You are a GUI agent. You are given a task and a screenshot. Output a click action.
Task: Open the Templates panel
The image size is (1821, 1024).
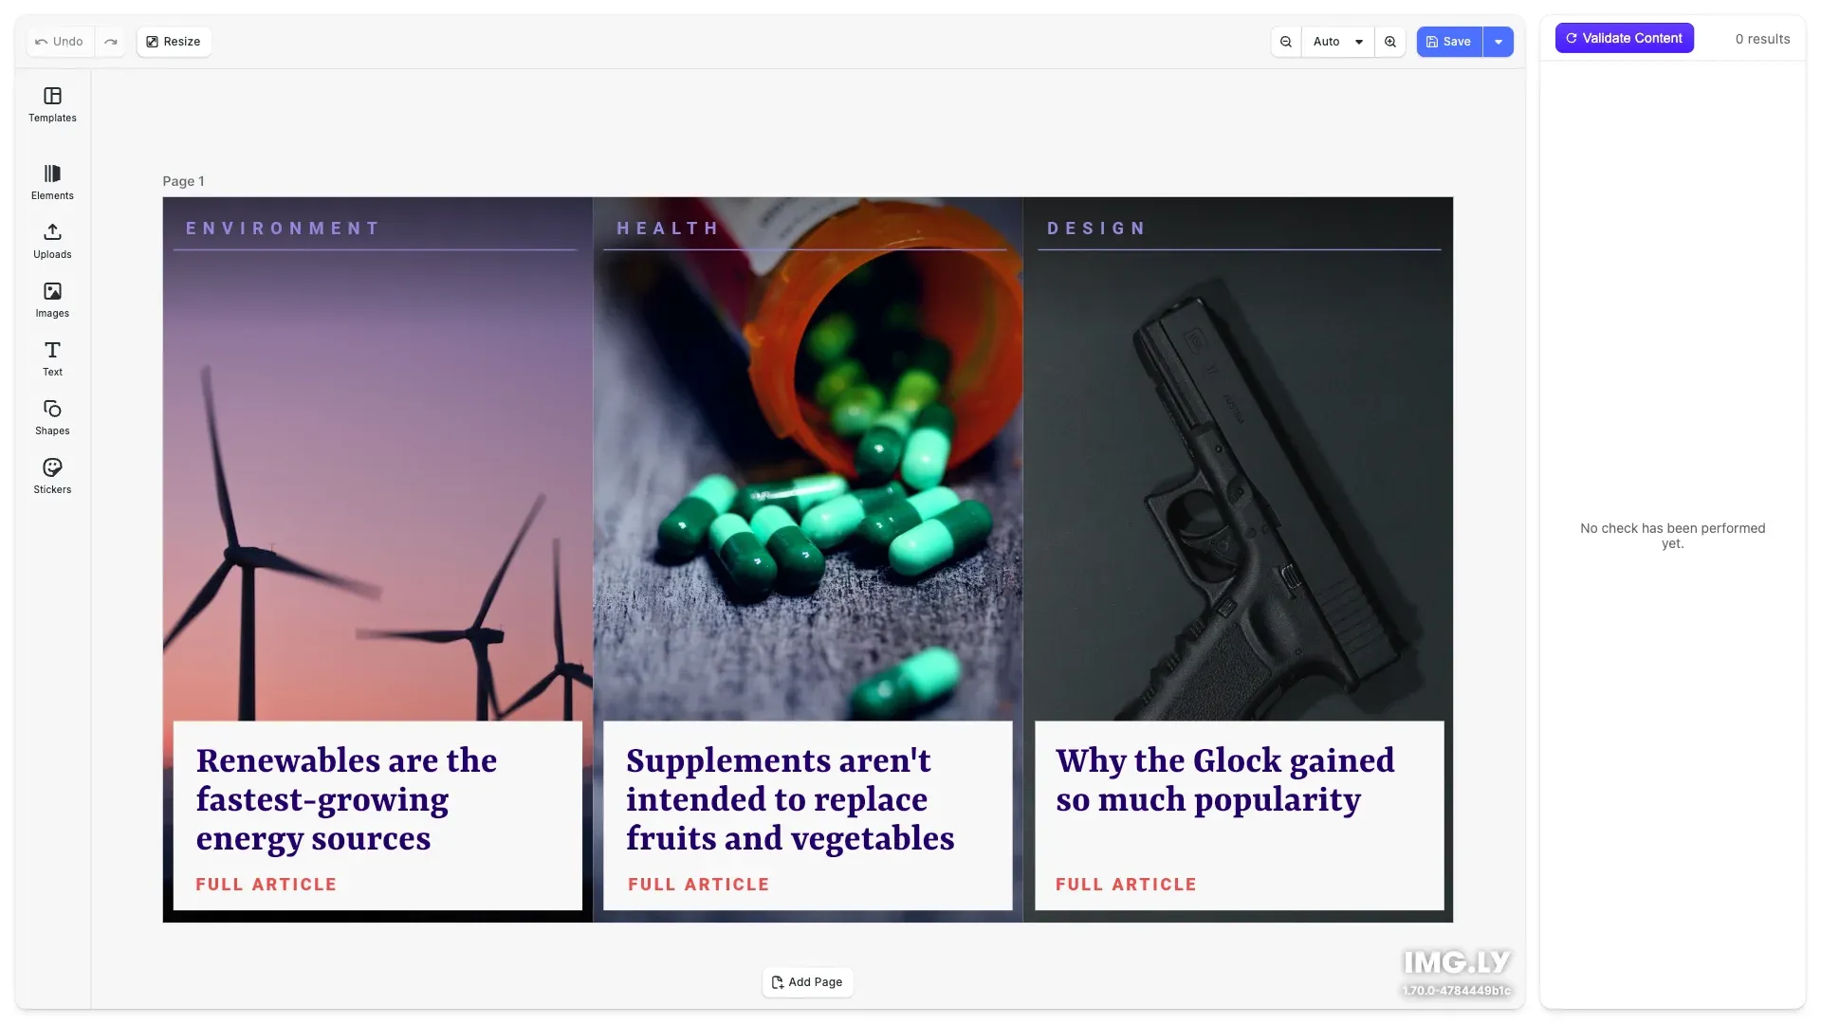point(52,104)
